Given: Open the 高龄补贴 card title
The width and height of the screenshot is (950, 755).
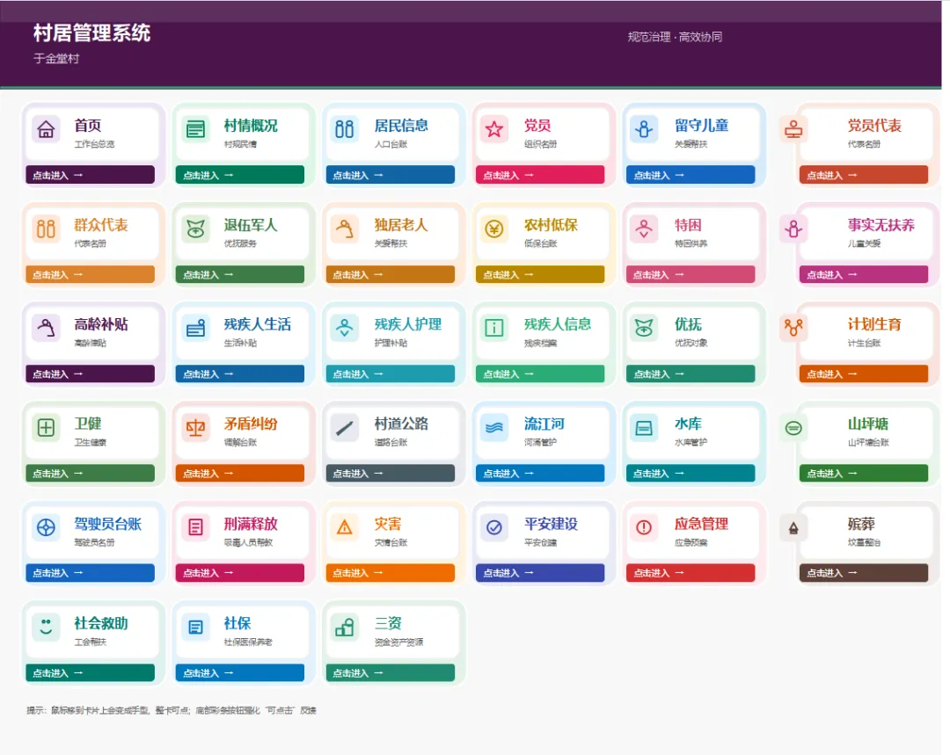Looking at the screenshot, I should 100,324.
